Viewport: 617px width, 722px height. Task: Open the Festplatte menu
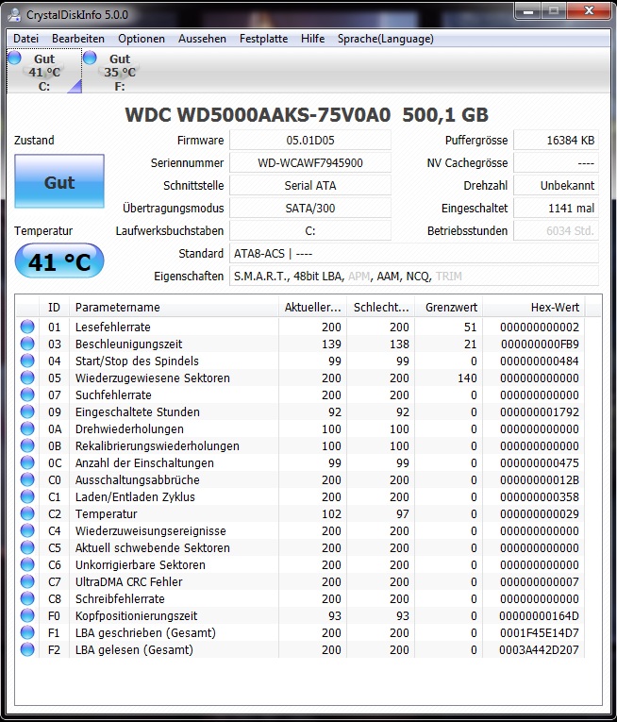[x=263, y=39]
